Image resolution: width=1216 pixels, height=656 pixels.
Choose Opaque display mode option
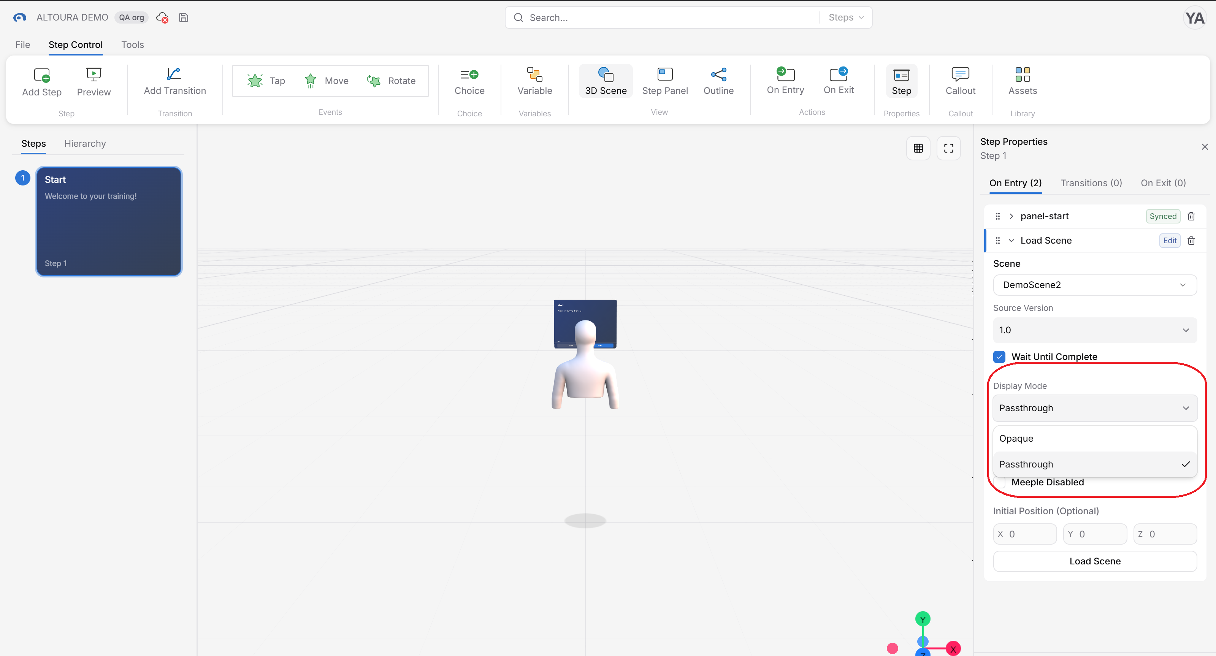(1095, 439)
